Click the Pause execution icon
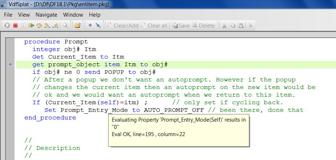The height and width of the screenshot is (160, 336). (x=23, y=26)
